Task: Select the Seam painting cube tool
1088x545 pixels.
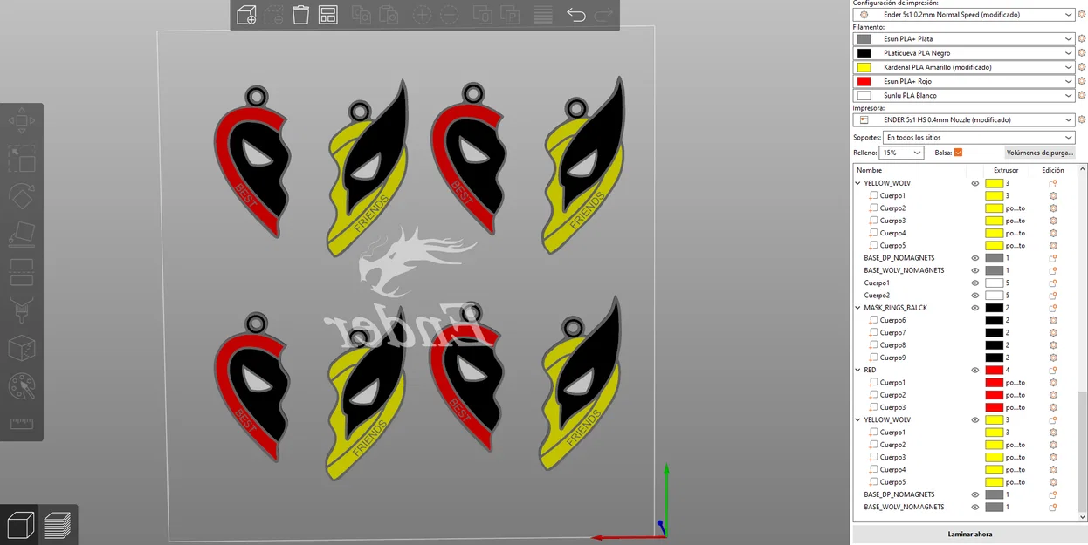Action: pos(21,349)
